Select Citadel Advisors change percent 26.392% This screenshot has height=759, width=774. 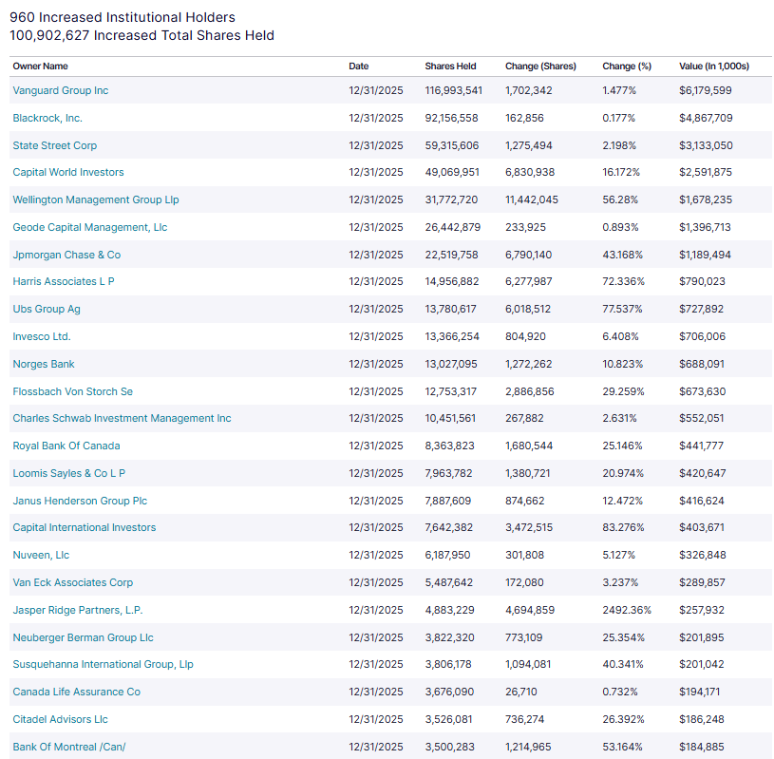pyautogui.click(x=623, y=720)
